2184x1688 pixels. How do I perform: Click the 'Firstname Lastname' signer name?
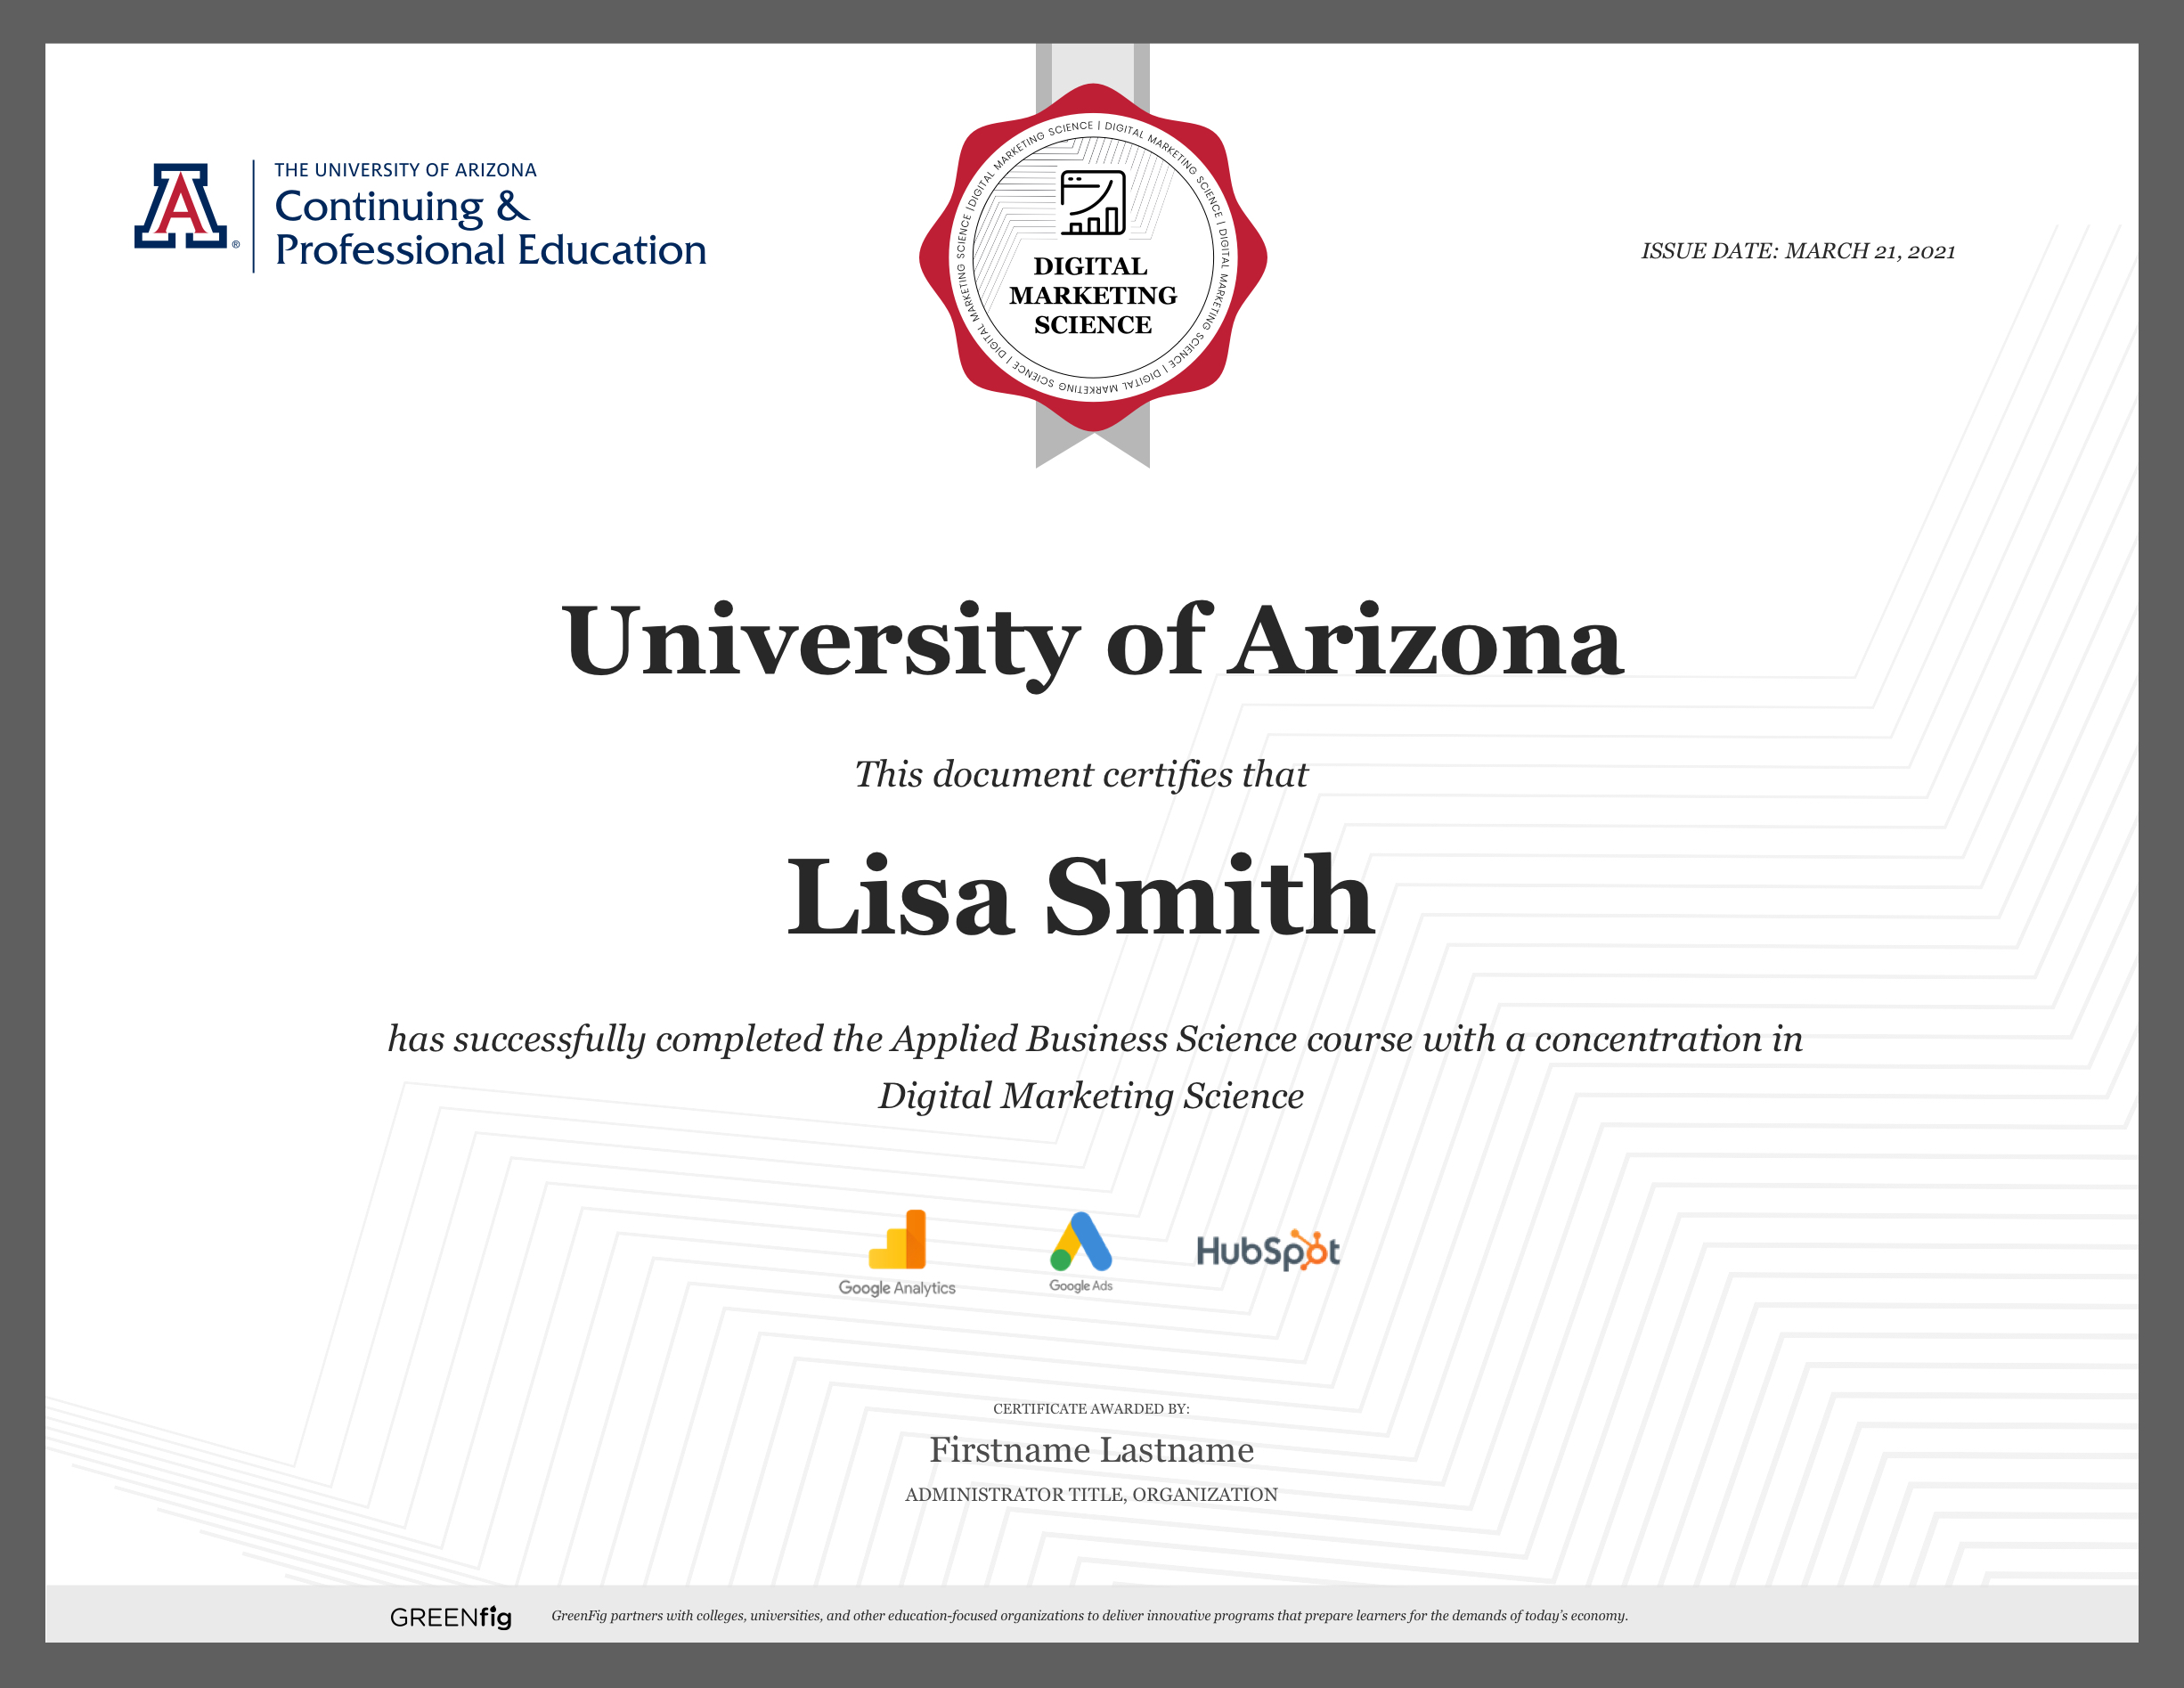[1091, 1450]
